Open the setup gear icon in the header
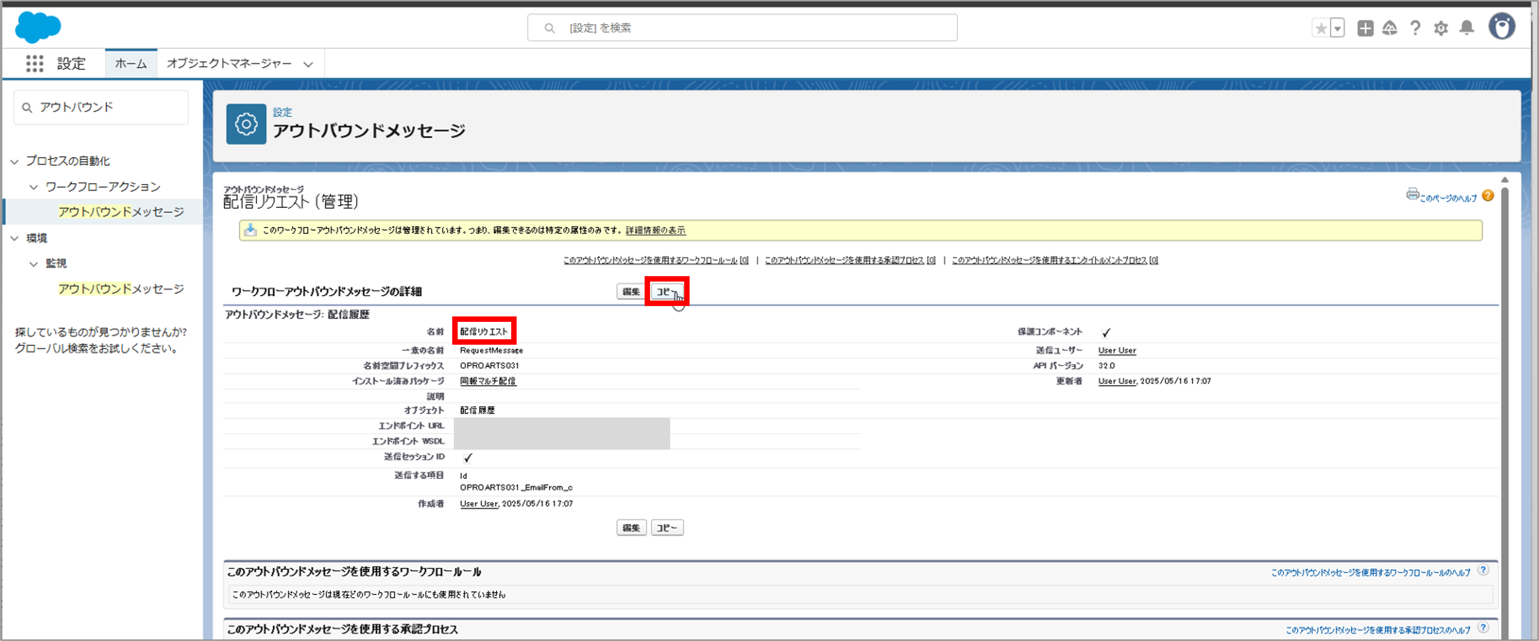1539x641 pixels. tap(1440, 28)
